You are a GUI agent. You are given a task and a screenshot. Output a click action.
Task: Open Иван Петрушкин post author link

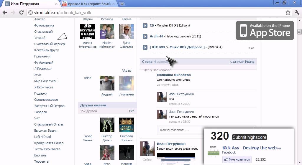coord(171,144)
